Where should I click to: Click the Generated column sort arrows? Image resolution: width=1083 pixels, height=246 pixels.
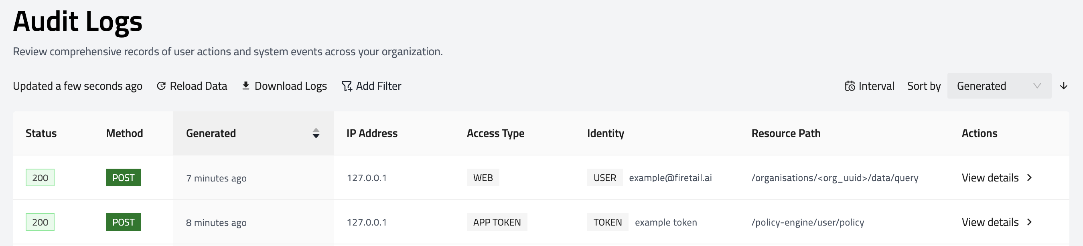click(316, 133)
